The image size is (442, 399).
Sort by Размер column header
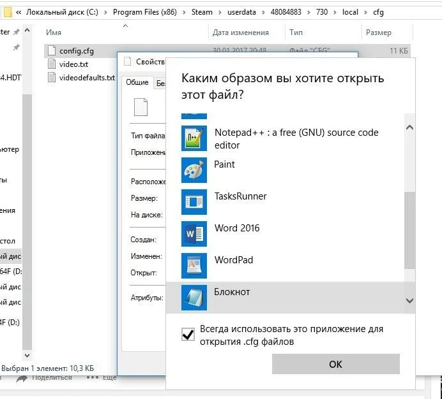378,33
